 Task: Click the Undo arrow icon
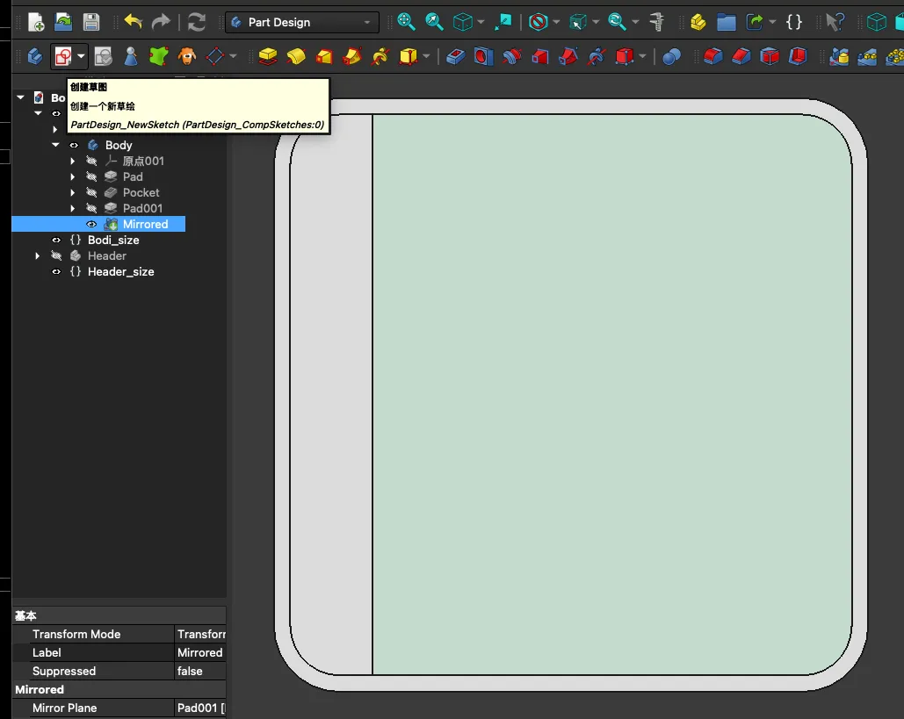pos(133,22)
